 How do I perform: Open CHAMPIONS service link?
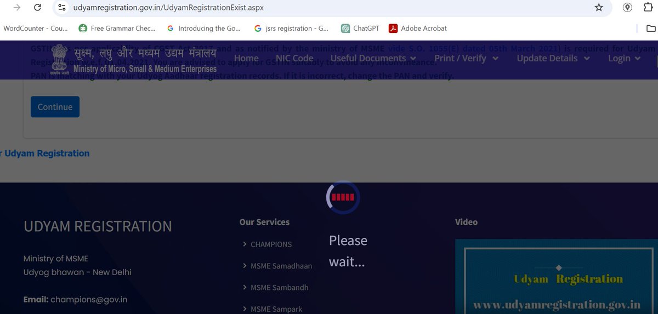pos(271,244)
